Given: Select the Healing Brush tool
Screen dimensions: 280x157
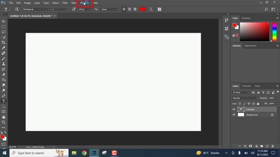Looking at the screenshot, I should coord(3,53).
